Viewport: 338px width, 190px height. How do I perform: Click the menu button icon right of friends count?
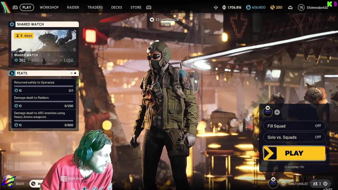(325, 184)
